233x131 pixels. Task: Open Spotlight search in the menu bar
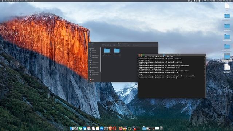coord(227,1)
